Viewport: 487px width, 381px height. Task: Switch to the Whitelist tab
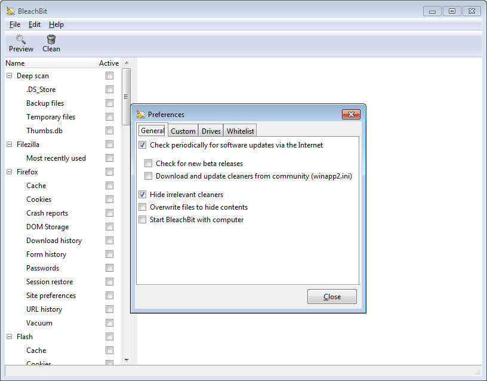[240, 131]
